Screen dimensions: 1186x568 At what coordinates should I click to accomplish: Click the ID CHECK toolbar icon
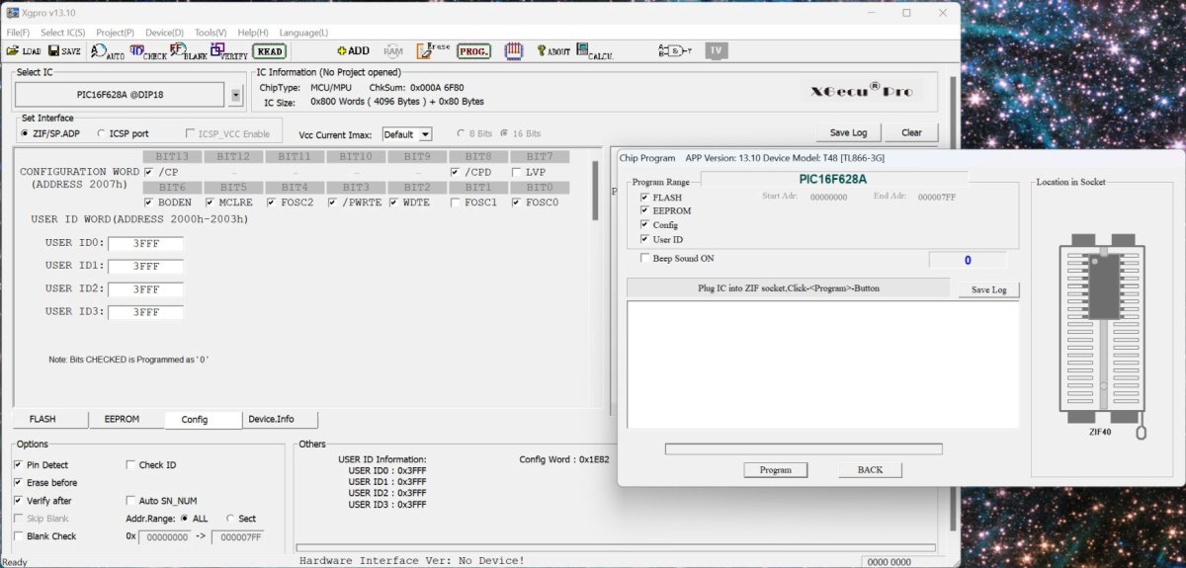pos(148,50)
